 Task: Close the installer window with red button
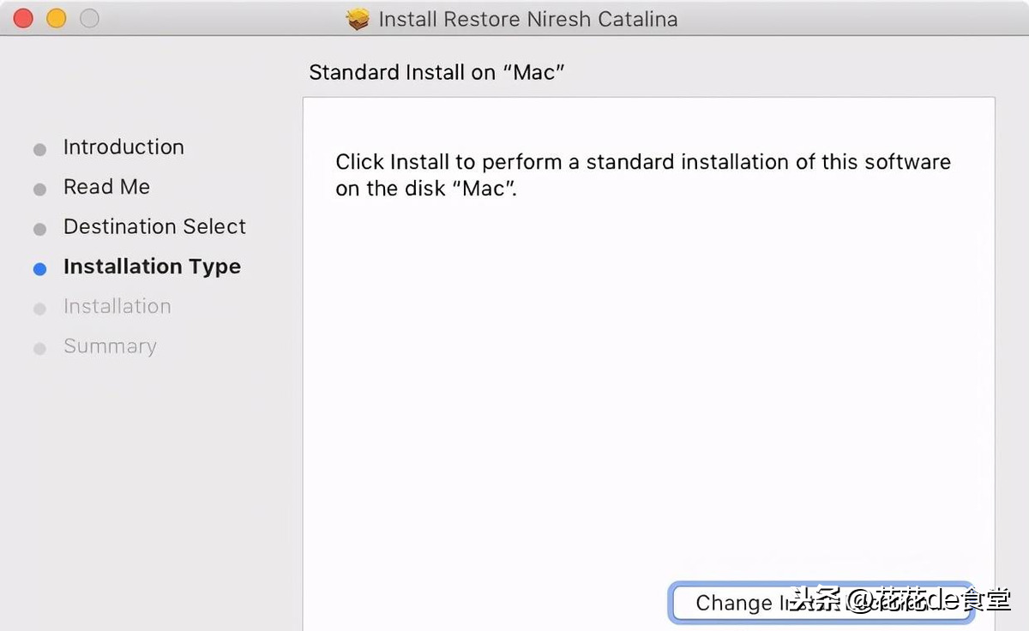(x=23, y=18)
